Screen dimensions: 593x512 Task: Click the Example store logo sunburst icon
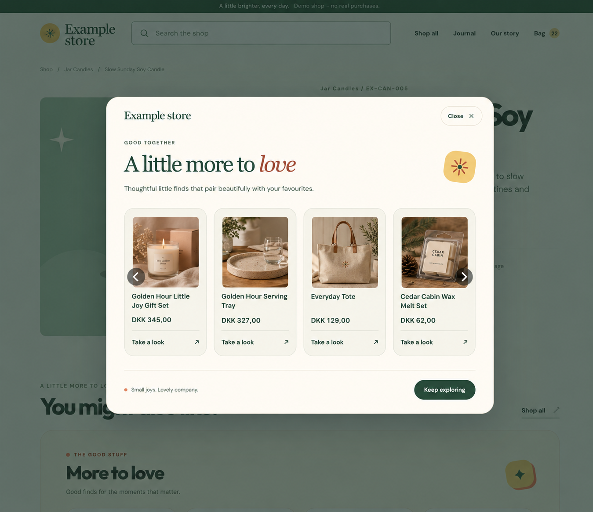pos(50,33)
